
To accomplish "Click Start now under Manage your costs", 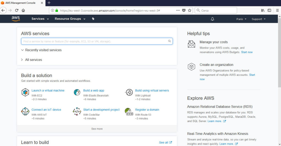I will (x=247, y=52).
